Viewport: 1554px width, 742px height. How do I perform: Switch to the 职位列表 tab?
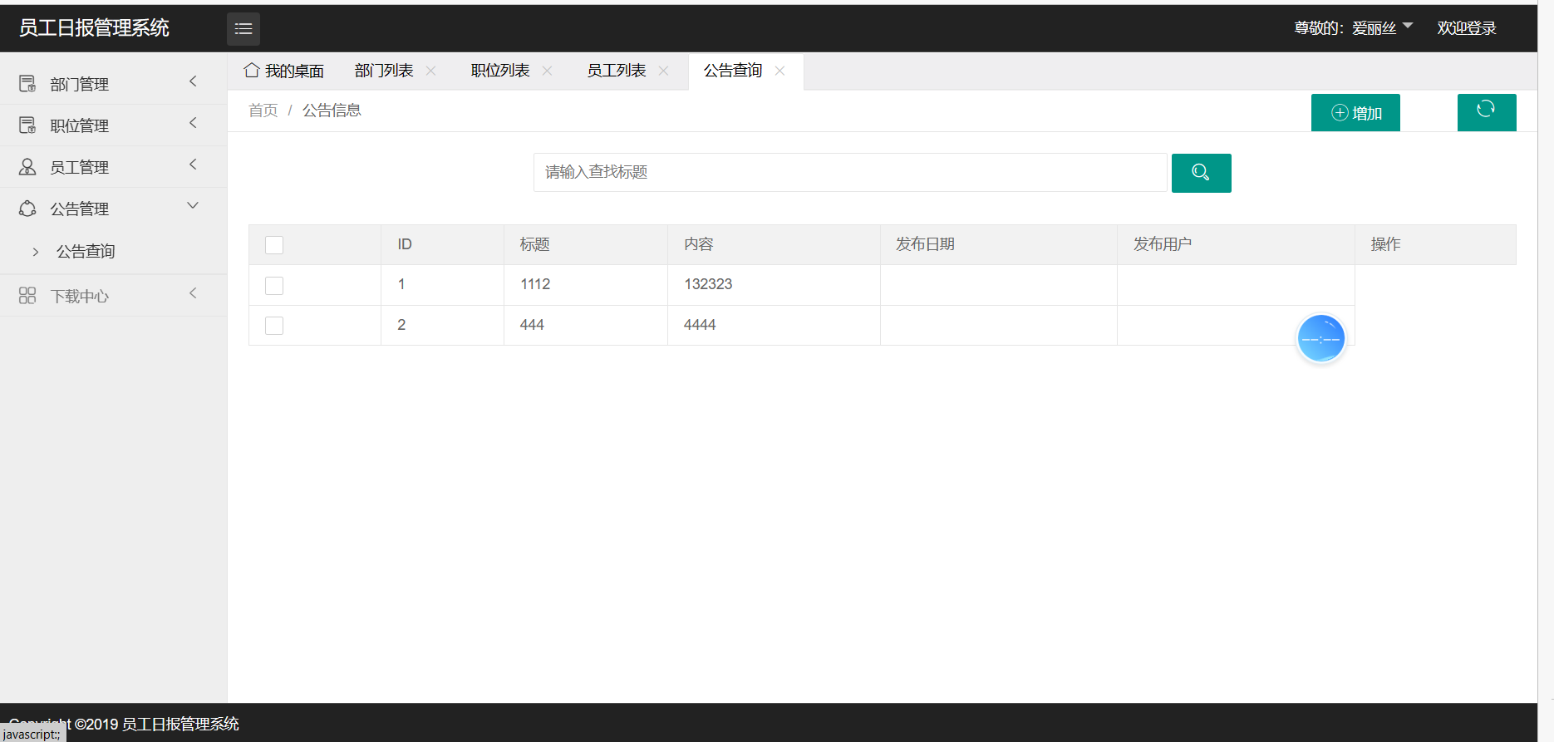coord(500,71)
